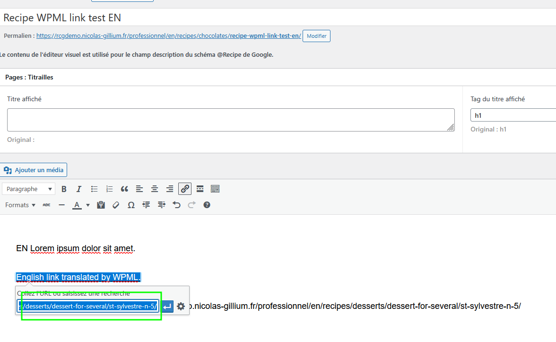Open the text color picker arrow
This screenshot has height=342, width=556.
point(88,205)
